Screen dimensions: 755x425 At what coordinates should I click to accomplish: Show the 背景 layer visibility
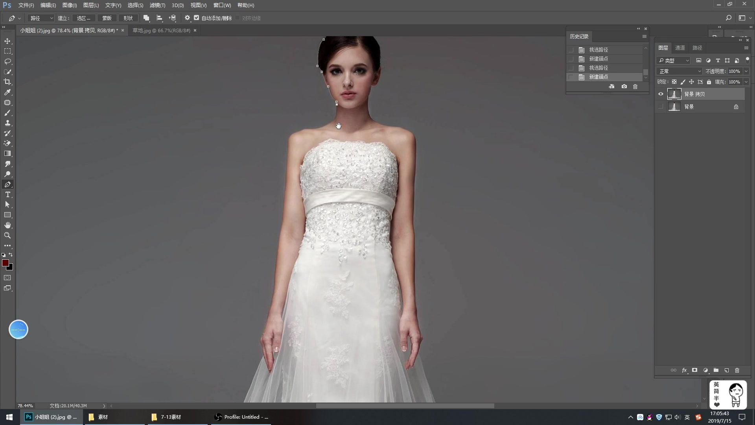tap(661, 107)
